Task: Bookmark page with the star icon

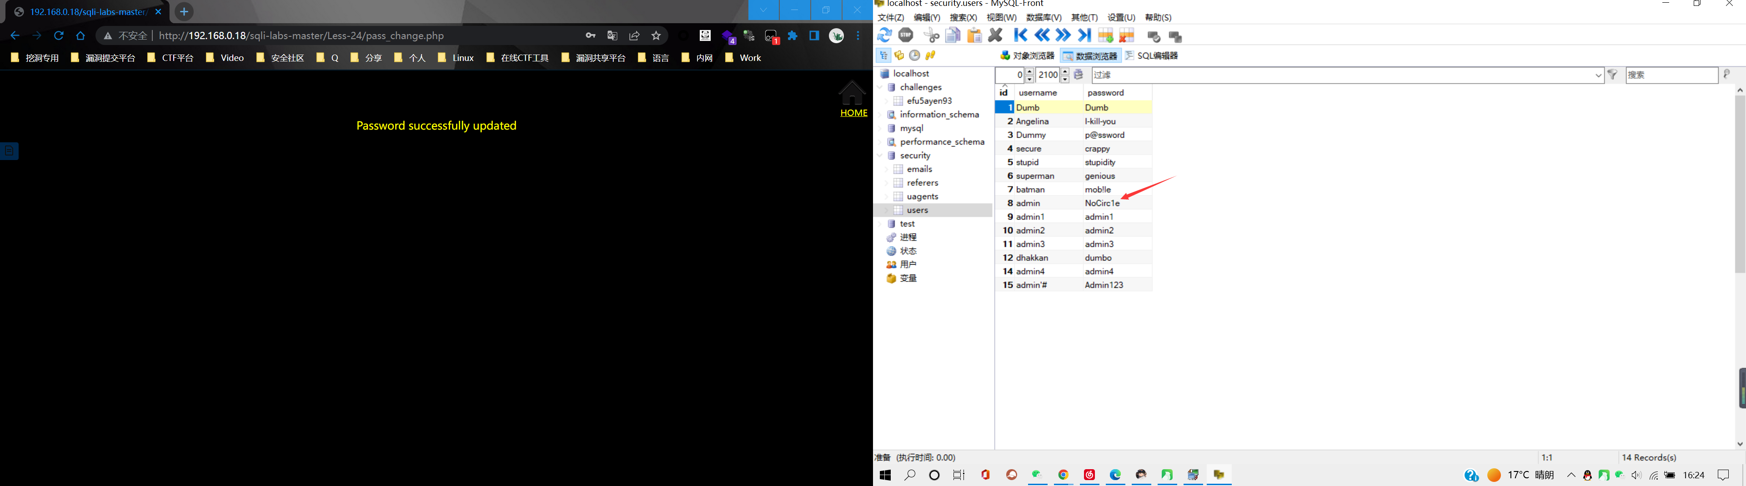Action: (x=656, y=36)
